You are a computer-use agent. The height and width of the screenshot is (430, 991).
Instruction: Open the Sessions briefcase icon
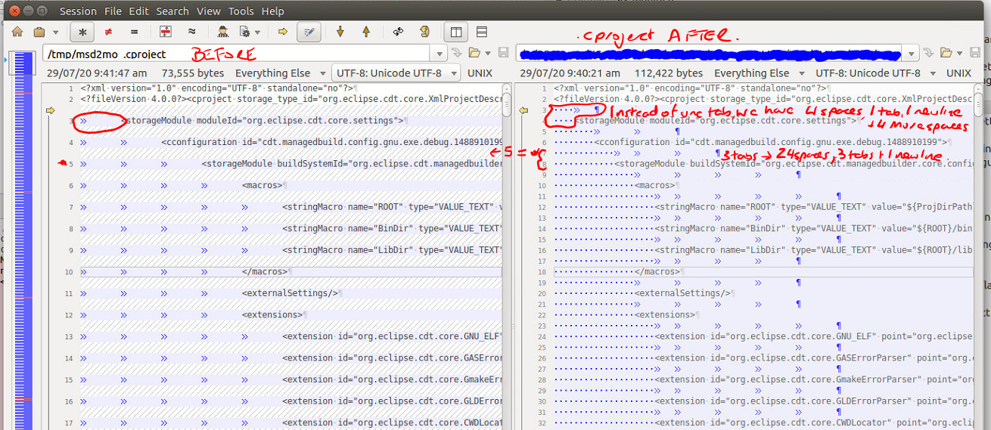(39, 32)
